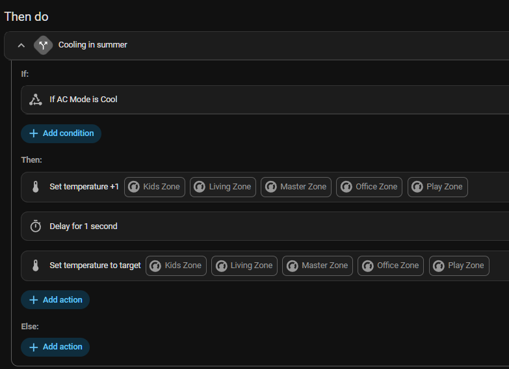The height and width of the screenshot is (369, 509).
Task: Add action under the Then section
Action: tap(55, 300)
